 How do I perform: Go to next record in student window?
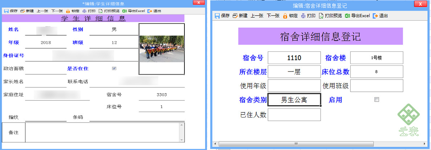pyautogui.click(x=57, y=11)
